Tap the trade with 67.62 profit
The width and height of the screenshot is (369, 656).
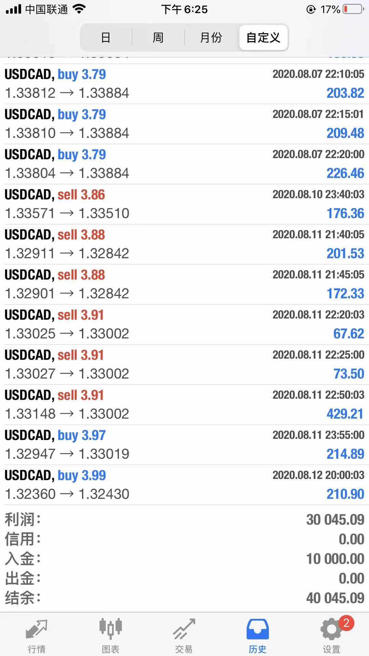coord(184,324)
